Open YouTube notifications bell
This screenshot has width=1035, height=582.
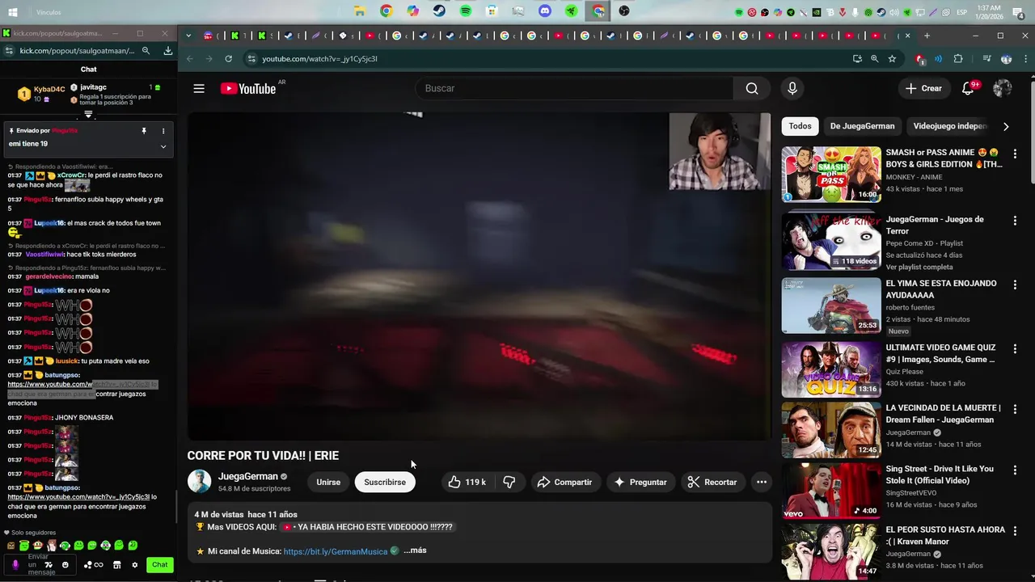[968, 88]
